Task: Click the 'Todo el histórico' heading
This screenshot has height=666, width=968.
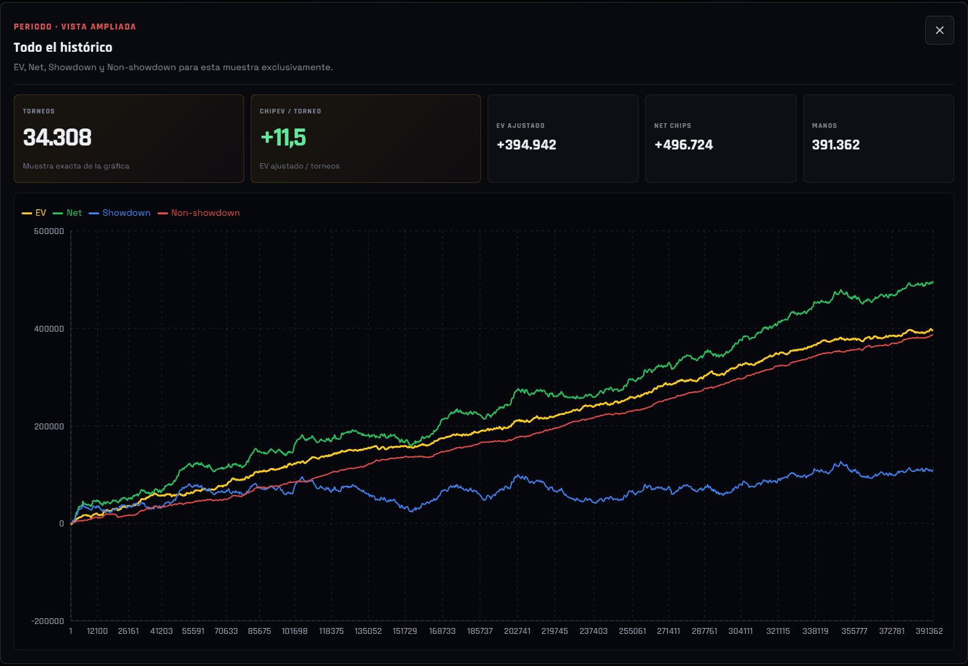Action: 63,47
